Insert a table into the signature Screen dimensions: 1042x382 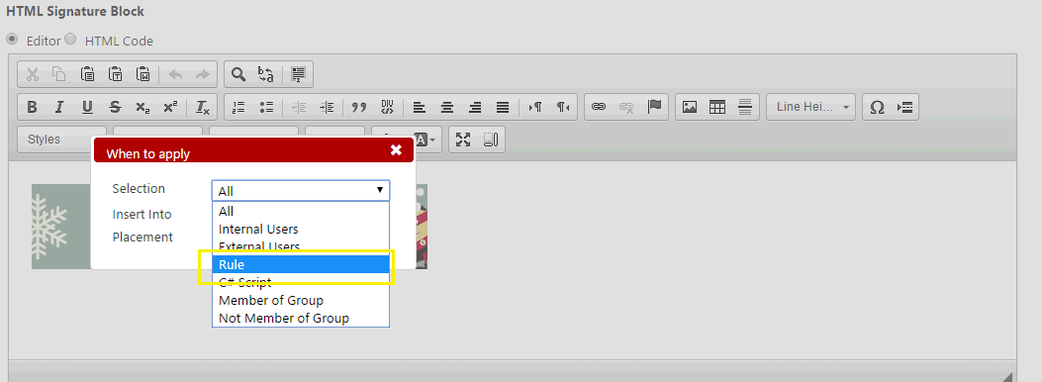(x=717, y=107)
